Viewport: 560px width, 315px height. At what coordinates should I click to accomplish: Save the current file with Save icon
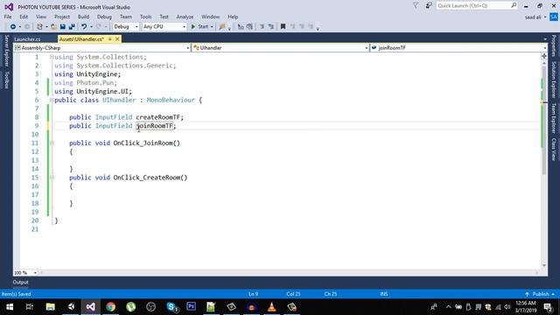[63, 27]
